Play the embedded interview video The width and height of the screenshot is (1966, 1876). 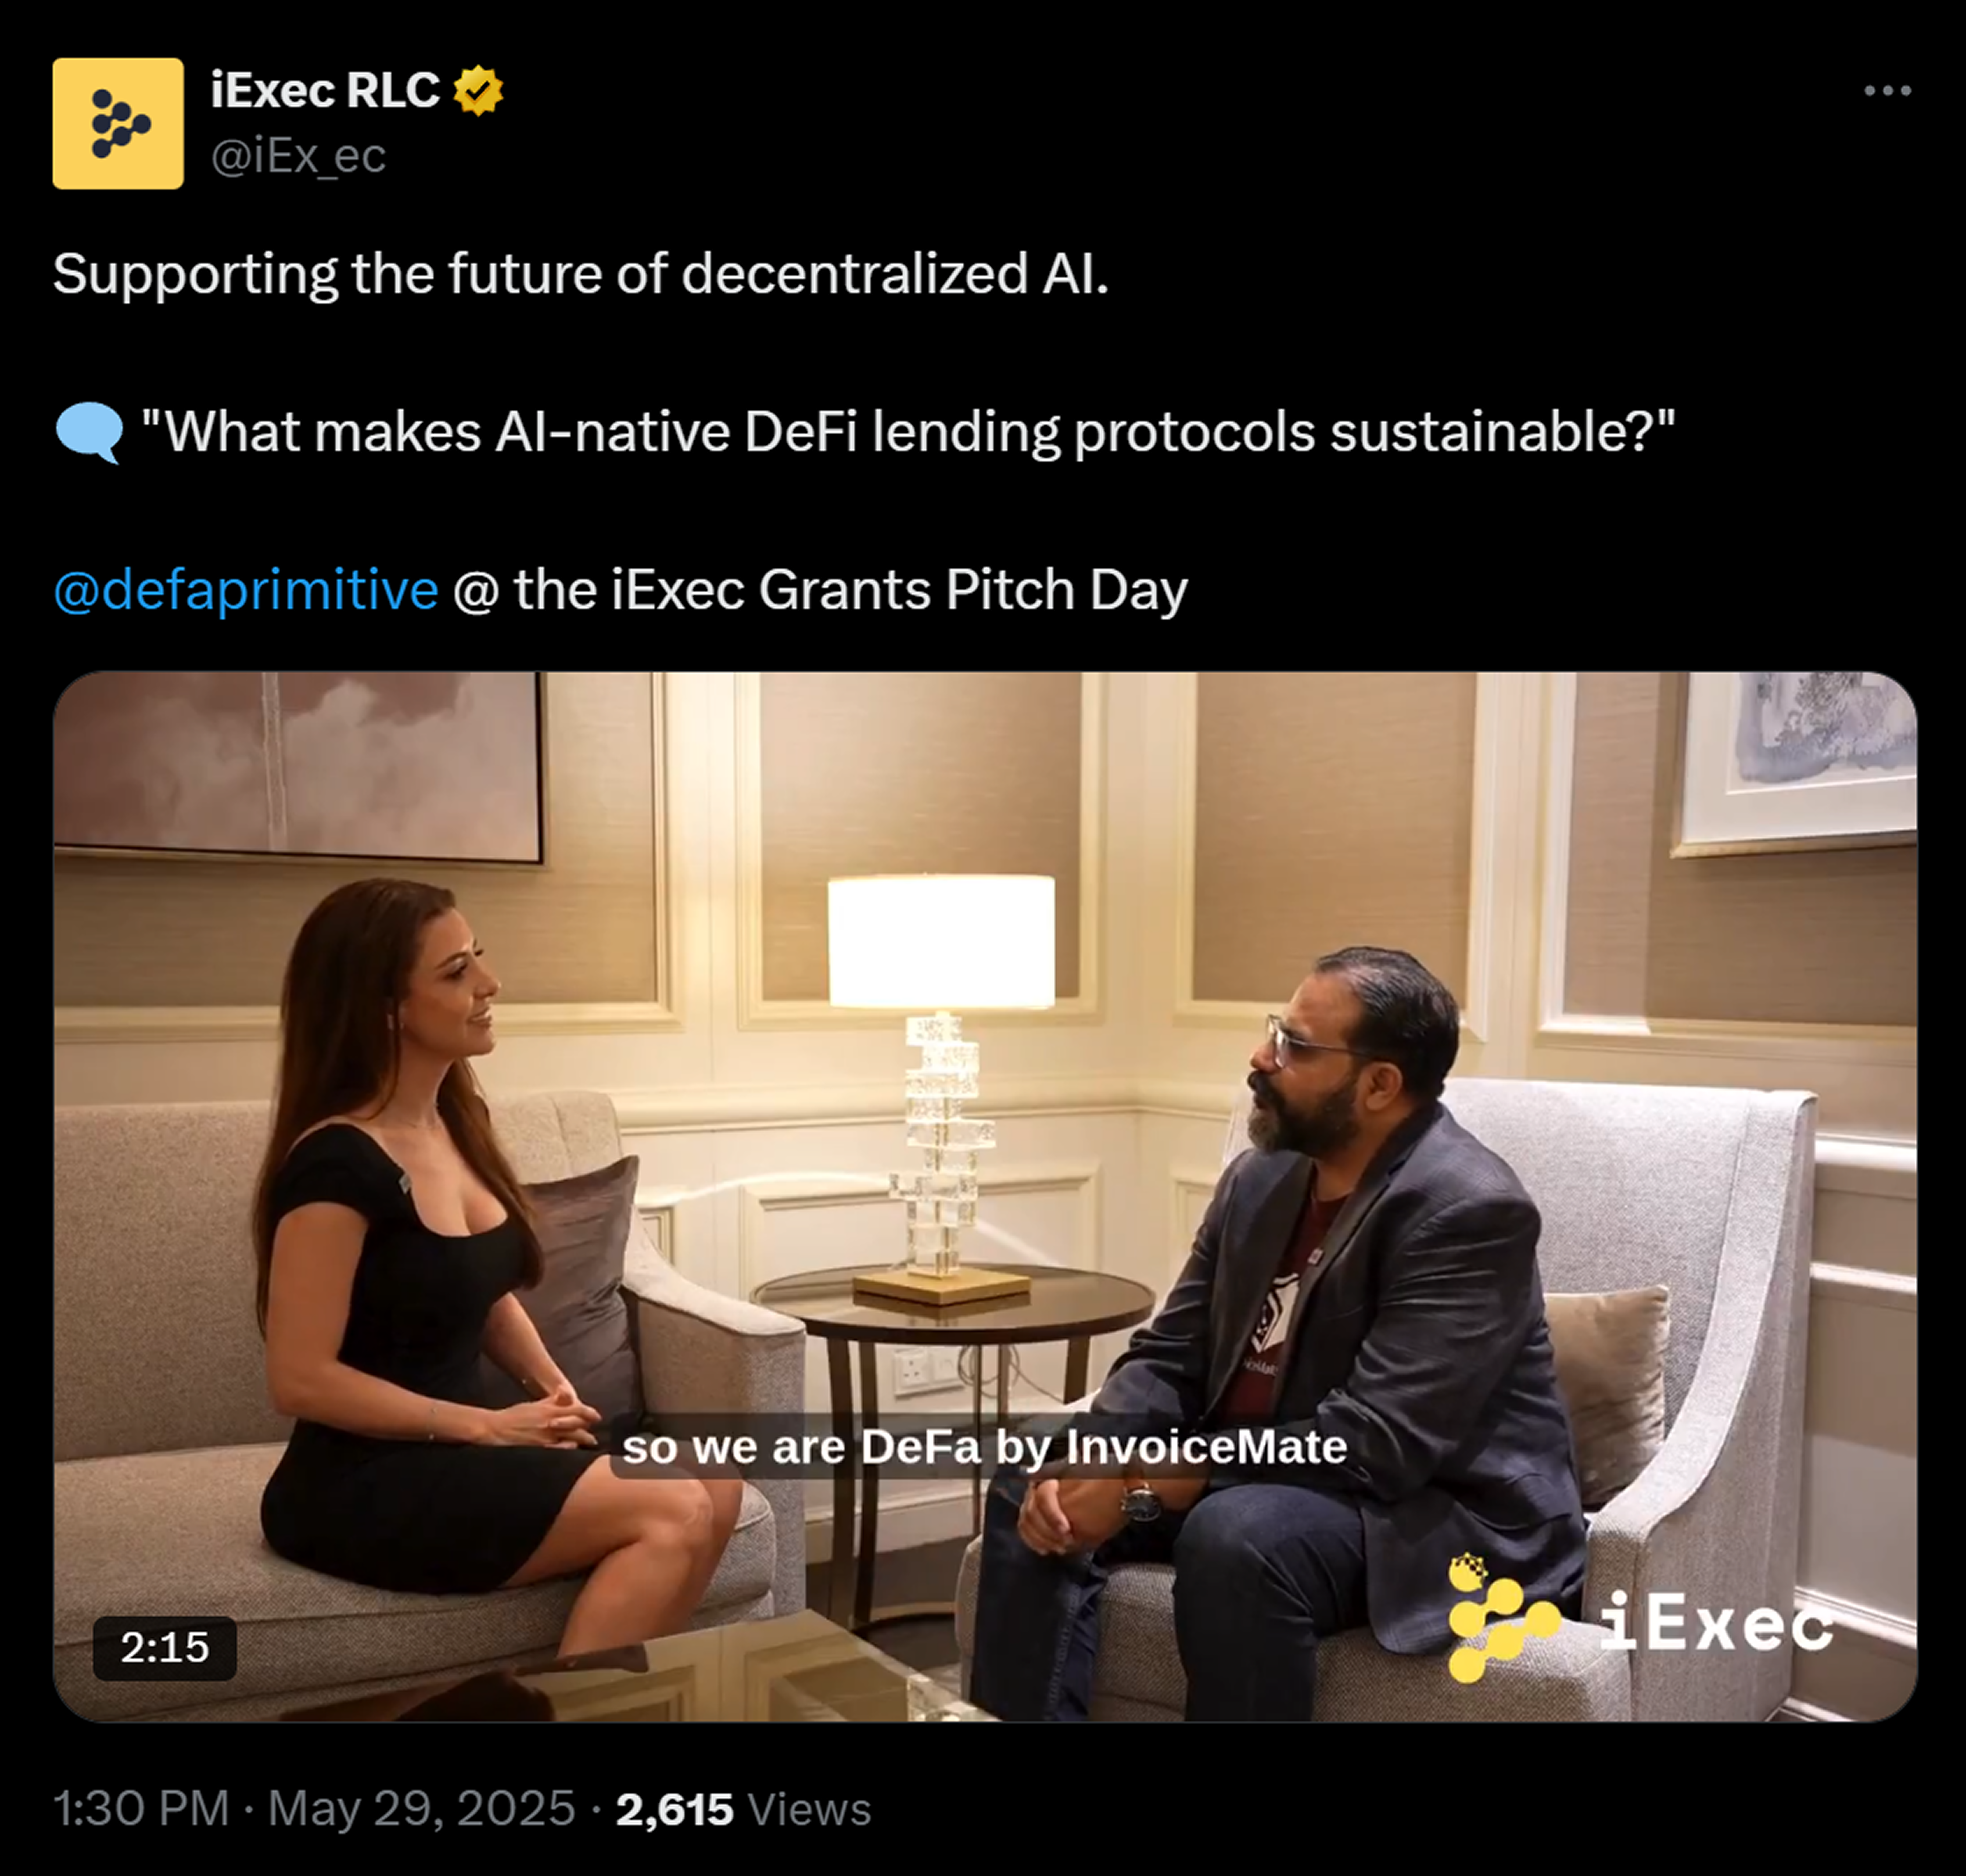[x=985, y=1196]
